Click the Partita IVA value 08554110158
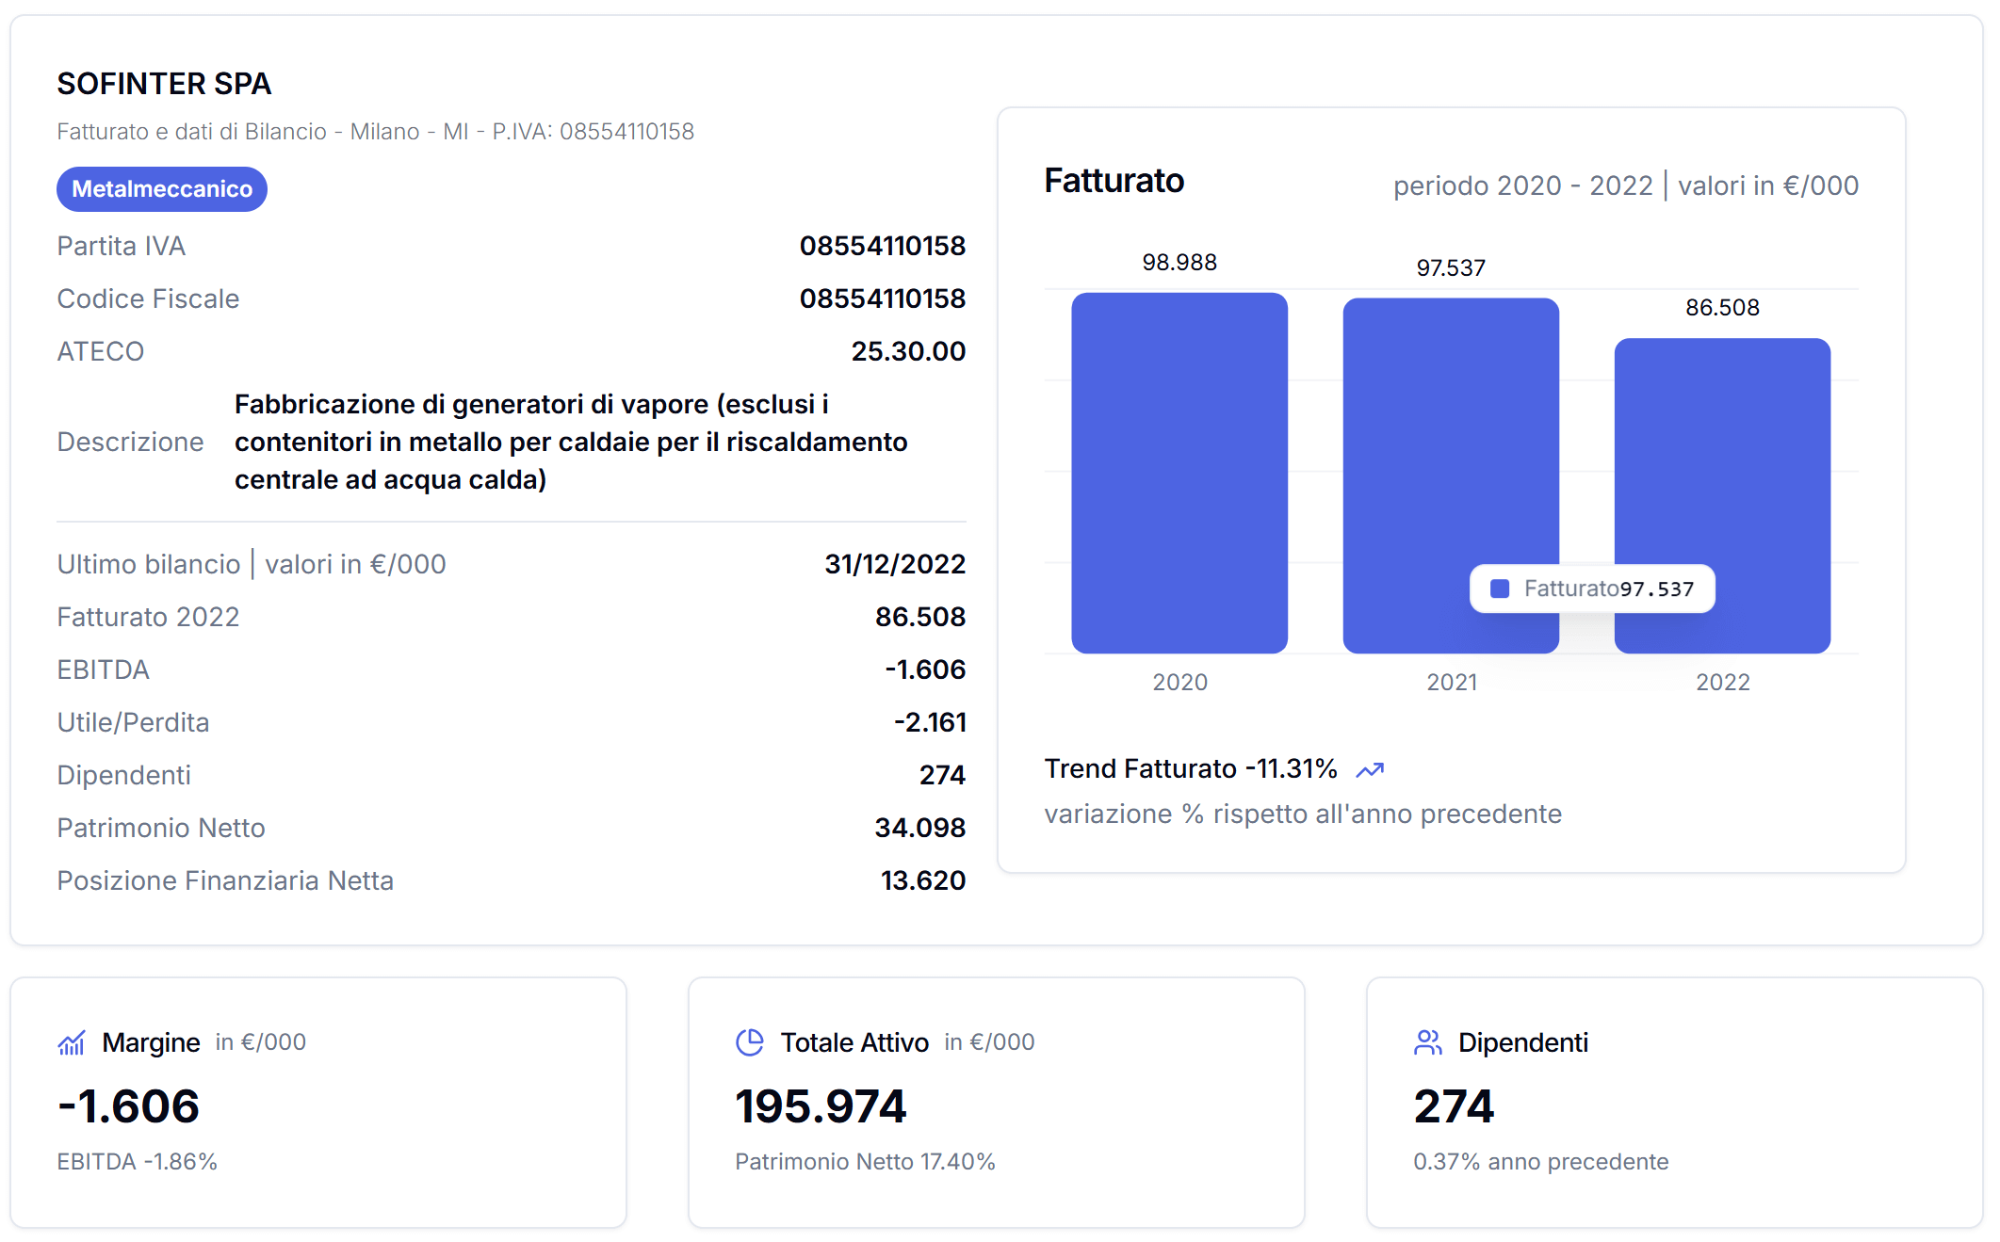2000x1242 pixels. point(883,246)
